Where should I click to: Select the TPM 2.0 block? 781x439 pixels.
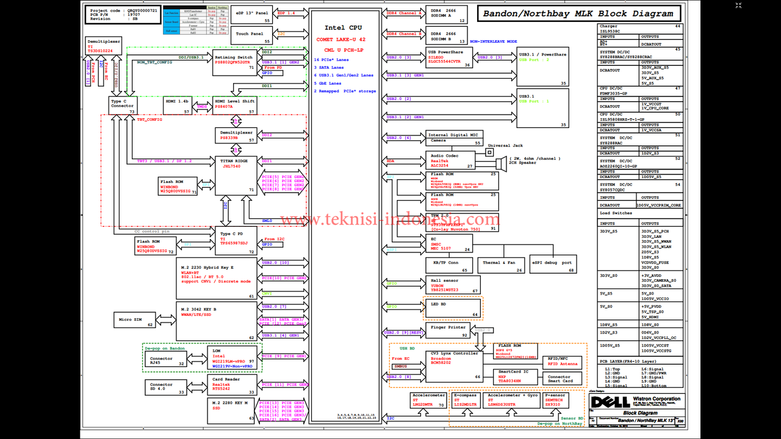(x=462, y=223)
